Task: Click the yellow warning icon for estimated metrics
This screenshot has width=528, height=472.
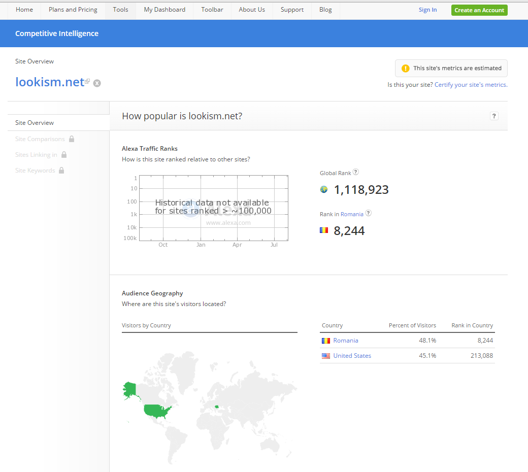Action: click(406, 69)
